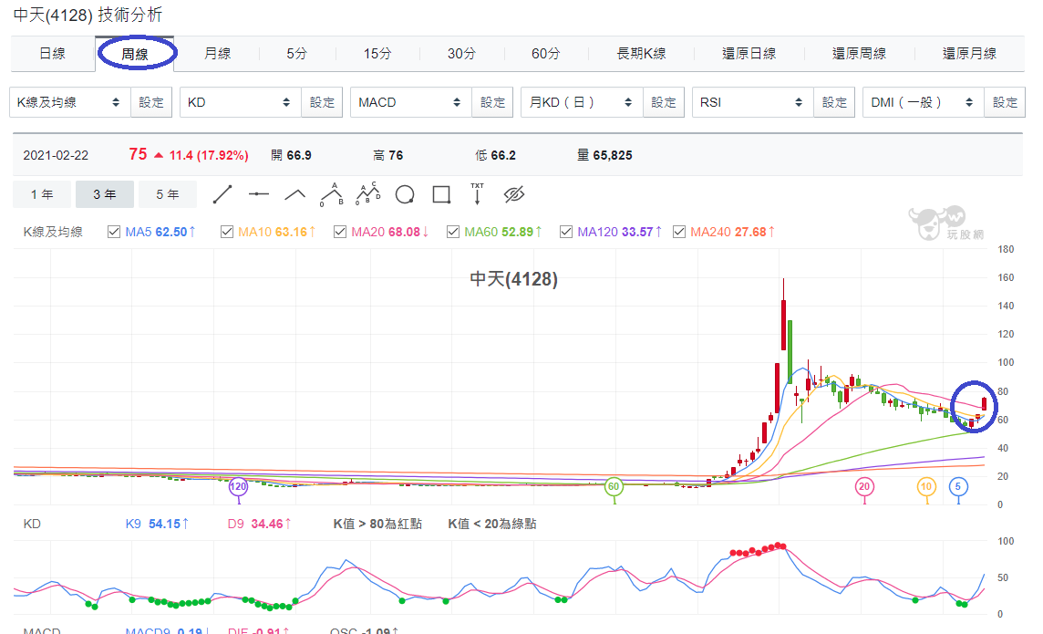Image resolution: width=1043 pixels, height=634 pixels.
Task: Open the RSI indicator dropdown
Action: point(753,102)
